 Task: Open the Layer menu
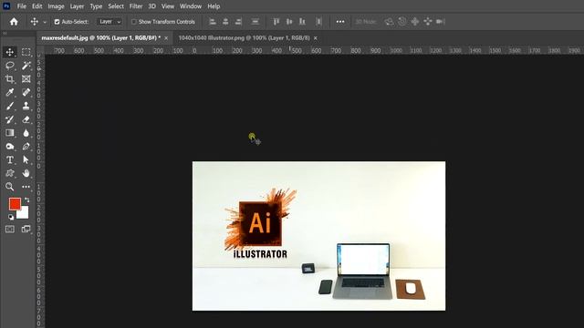[77, 6]
